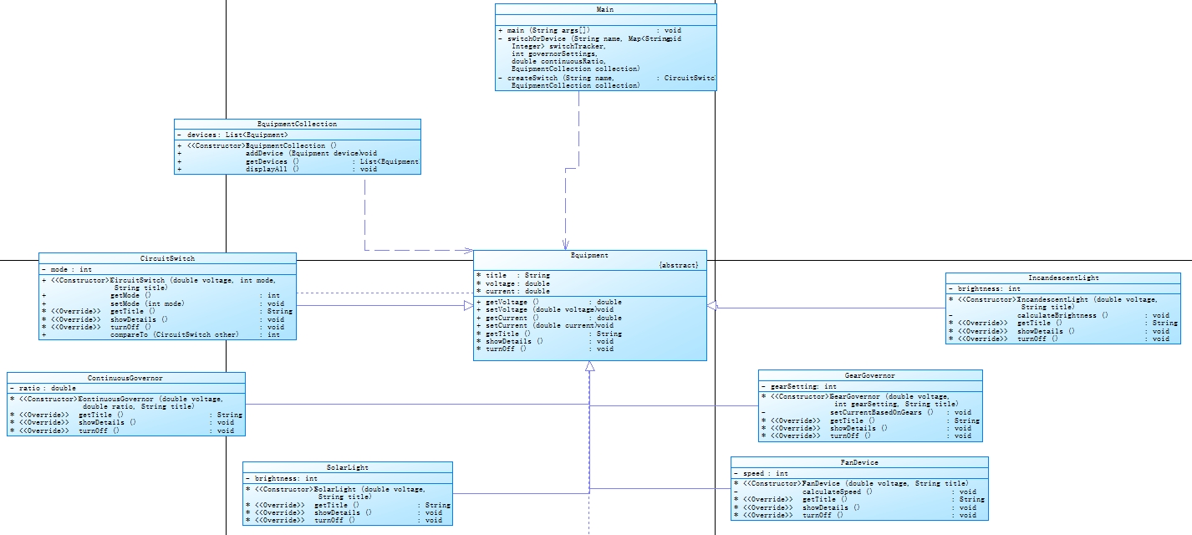Select the switchOrDevice method in Main

click(x=589, y=53)
